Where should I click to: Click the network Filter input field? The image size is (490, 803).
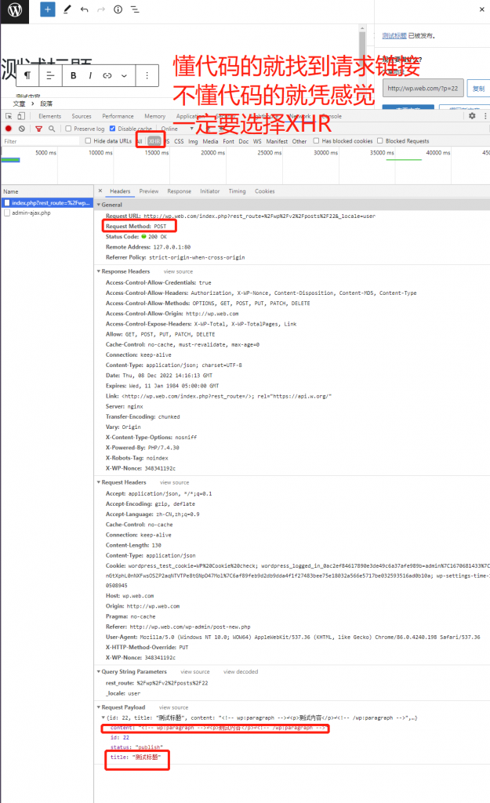click(x=41, y=141)
